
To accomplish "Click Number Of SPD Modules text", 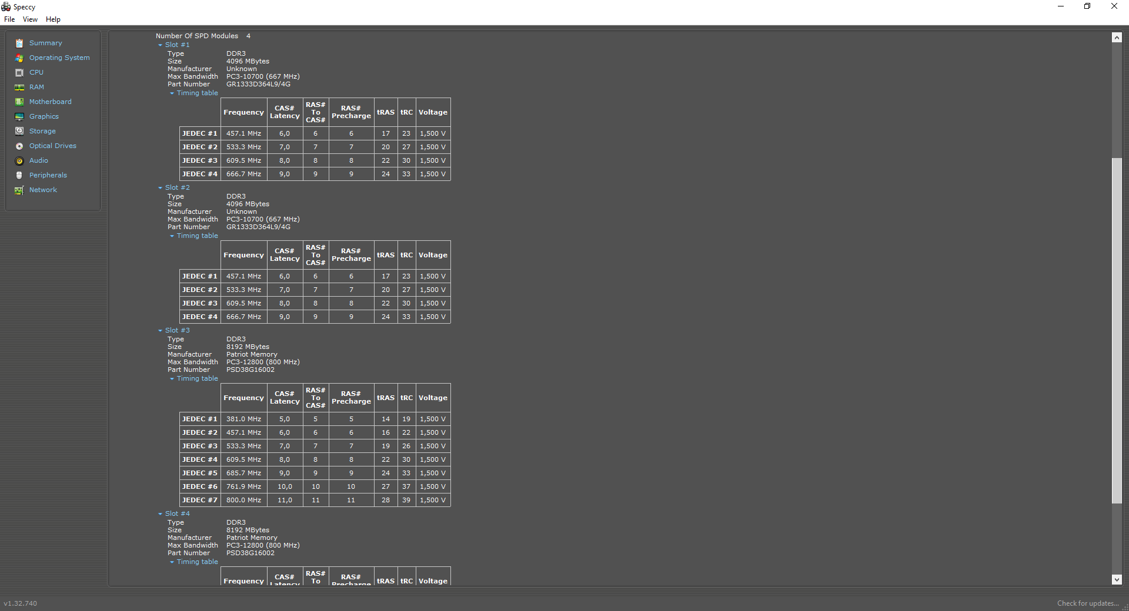I will (x=197, y=36).
